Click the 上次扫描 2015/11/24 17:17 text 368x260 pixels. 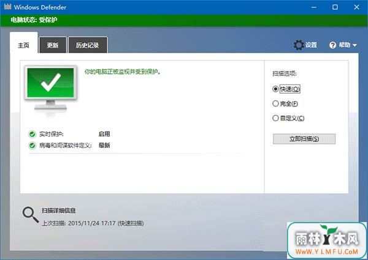93,223
